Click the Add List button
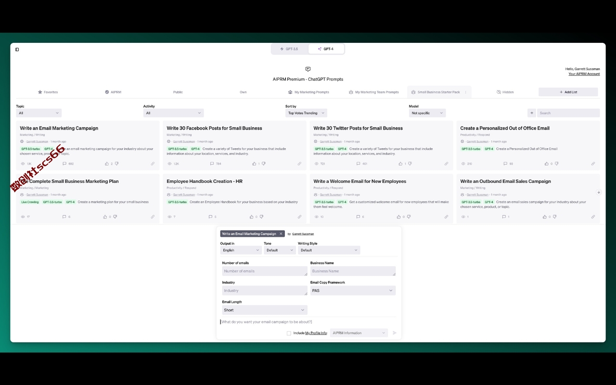 (568, 92)
